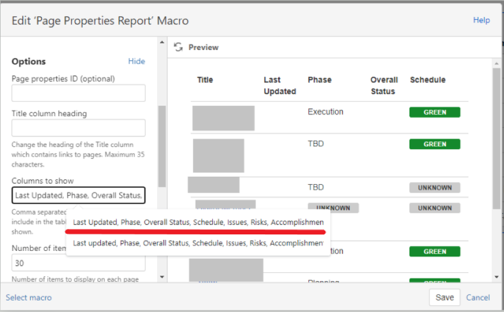This screenshot has width=504, height=312.
Task: Click the Phase column header
Action: 319,80
